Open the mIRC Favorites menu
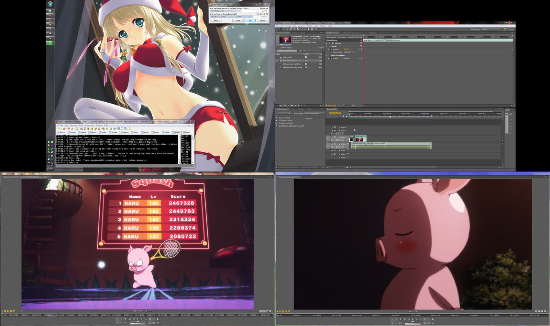 (74, 125)
